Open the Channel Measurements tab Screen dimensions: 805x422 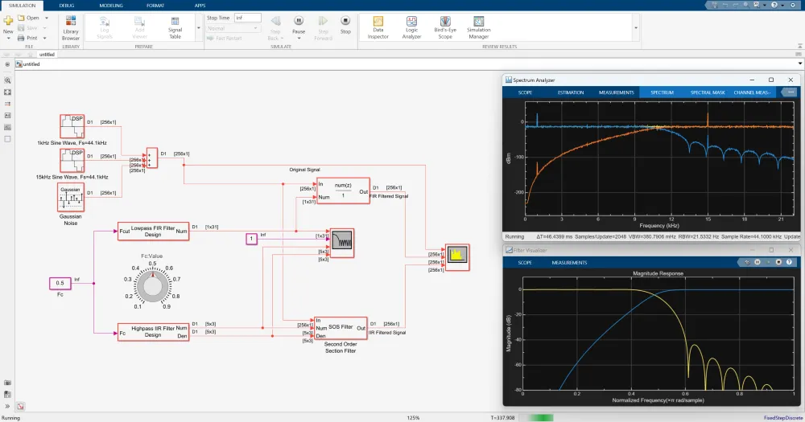752,92
